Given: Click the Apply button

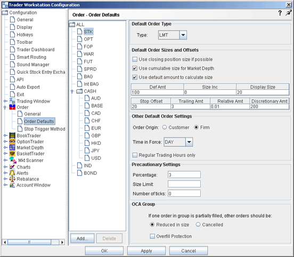Looking at the screenshot, I should pos(146,251).
